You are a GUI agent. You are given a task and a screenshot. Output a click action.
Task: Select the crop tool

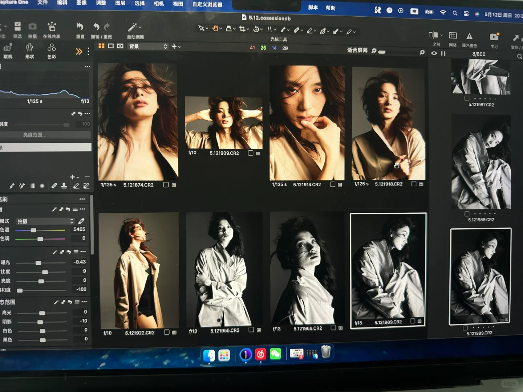point(242,29)
